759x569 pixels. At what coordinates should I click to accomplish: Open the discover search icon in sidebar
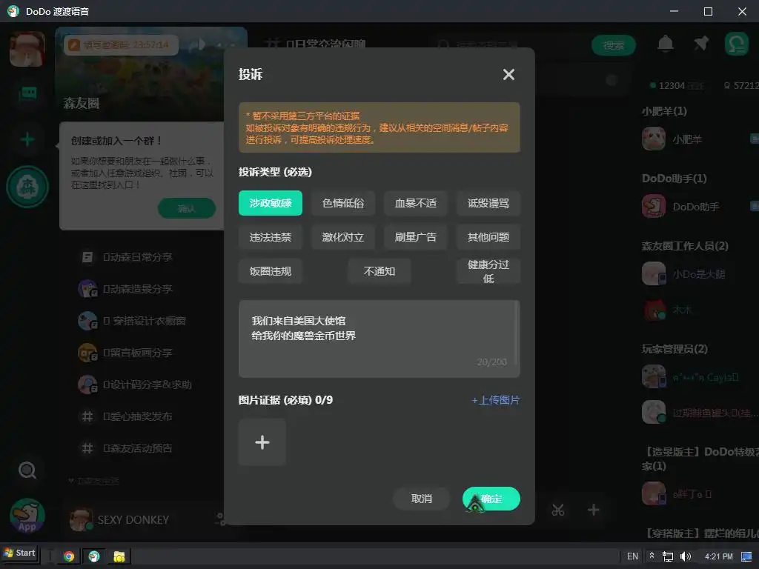click(27, 470)
